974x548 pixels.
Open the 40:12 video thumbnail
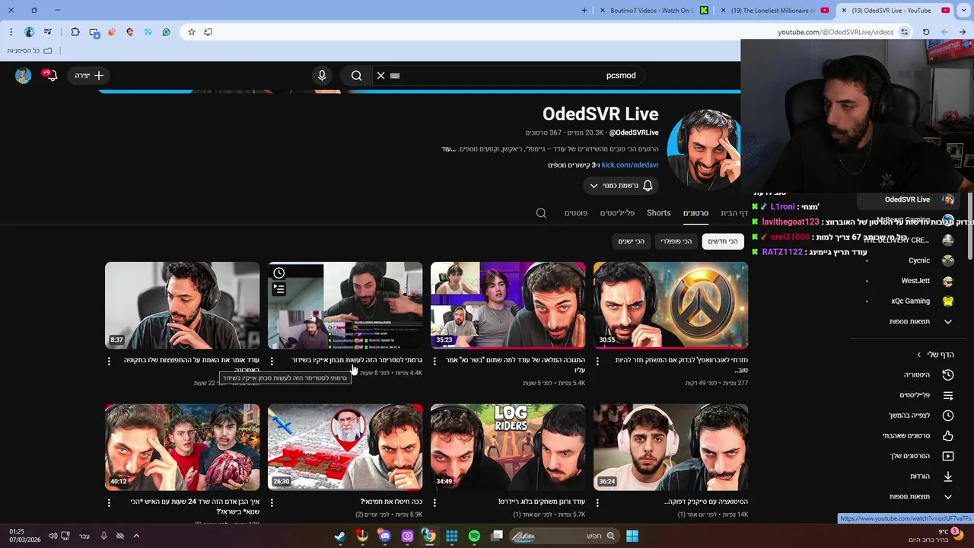pos(182,447)
